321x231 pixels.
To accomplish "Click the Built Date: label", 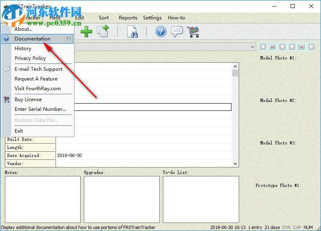I will coord(20,140).
